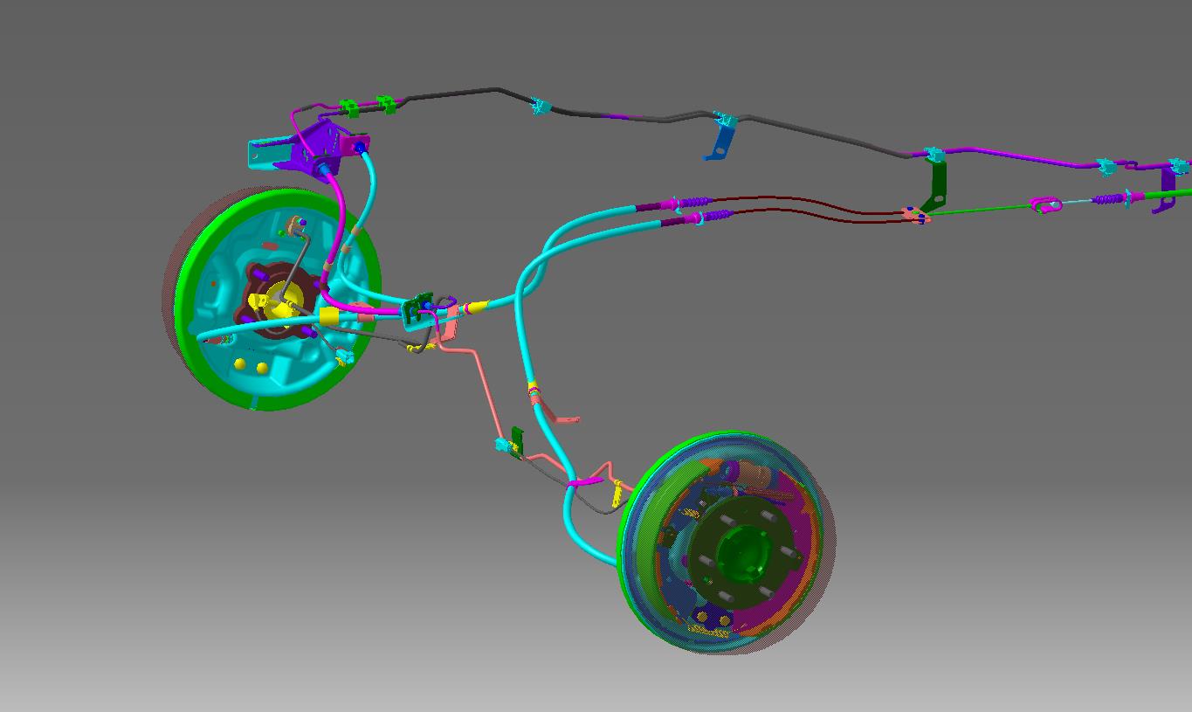The height and width of the screenshot is (712, 1192).
Task: Select the blue hanging bracket on brake line
Action: pos(721,141)
